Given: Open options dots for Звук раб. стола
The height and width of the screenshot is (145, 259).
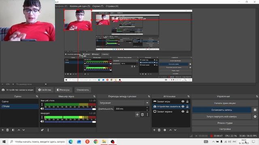Looking at the screenshot, I should (x=42, y=104).
